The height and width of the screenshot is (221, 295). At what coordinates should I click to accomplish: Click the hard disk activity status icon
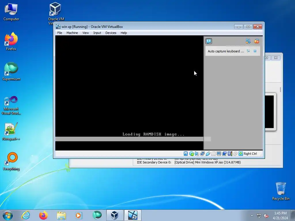[186, 154]
